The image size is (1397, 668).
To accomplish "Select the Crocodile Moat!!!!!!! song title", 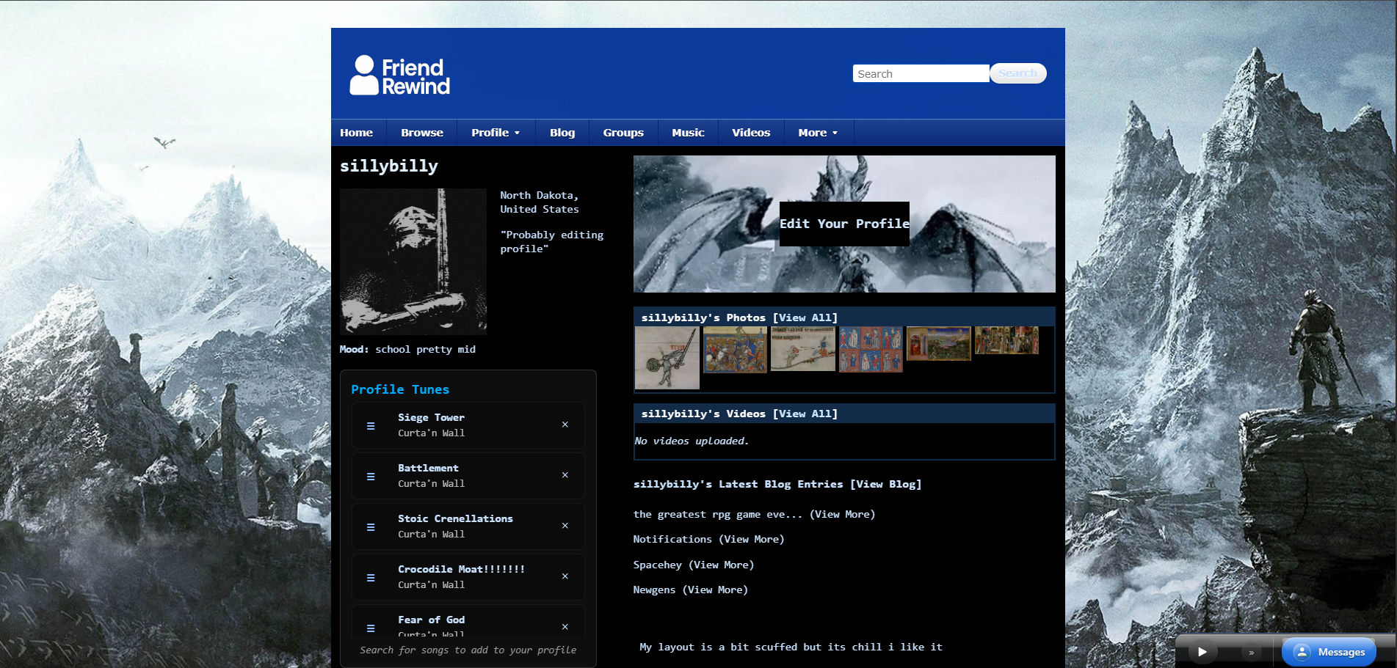I will point(461,569).
